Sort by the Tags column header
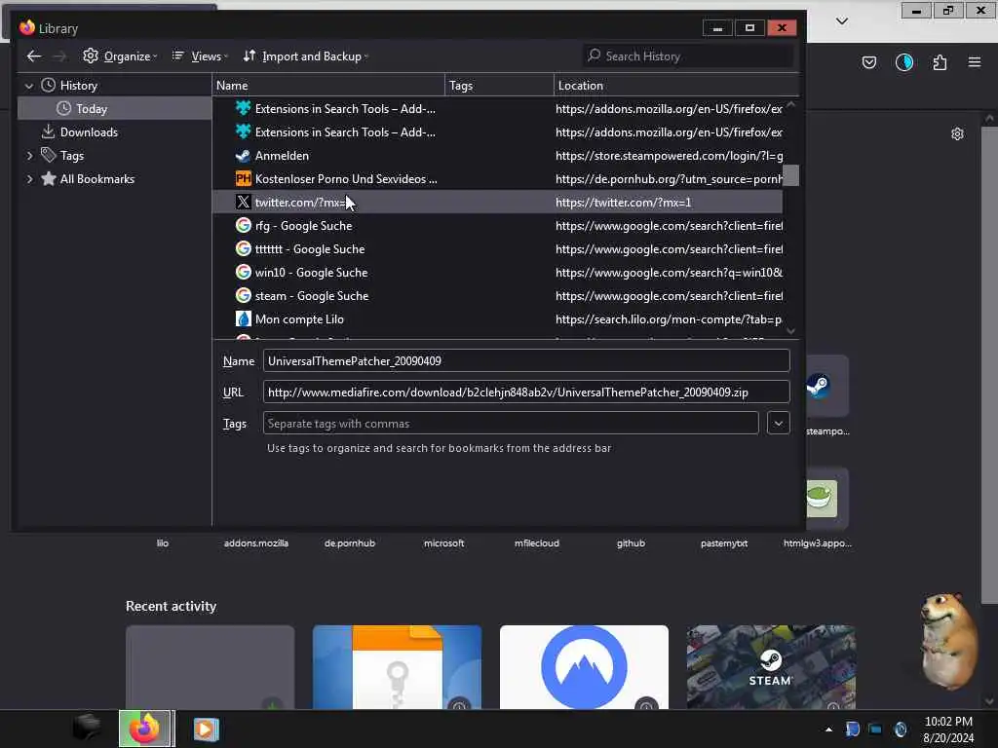Viewport: 998px width, 748px height. coord(500,86)
